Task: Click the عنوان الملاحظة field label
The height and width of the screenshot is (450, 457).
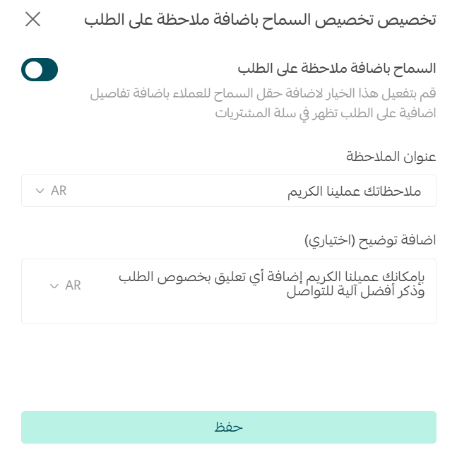Action: point(391,157)
